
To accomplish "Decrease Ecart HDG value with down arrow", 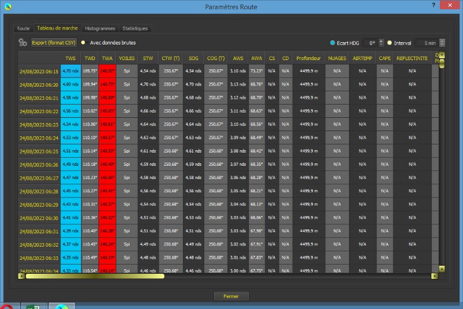I will (x=381, y=45).
